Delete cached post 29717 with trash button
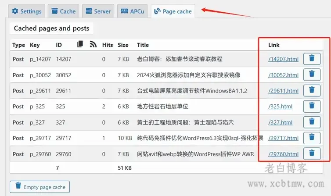 [312, 138]
